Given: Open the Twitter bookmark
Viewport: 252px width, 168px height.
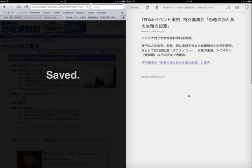Looking at the screenshot, I should [x=57, y=13].
